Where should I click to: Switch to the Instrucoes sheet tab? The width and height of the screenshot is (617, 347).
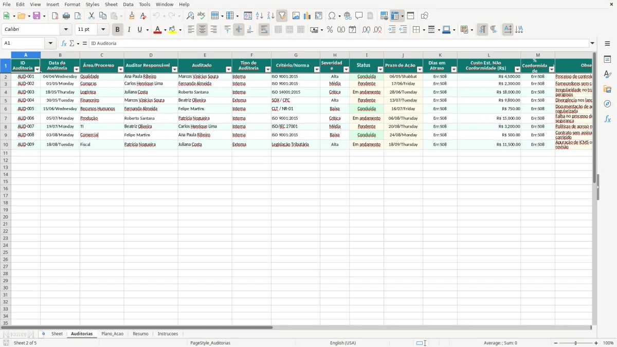point(168,334)
